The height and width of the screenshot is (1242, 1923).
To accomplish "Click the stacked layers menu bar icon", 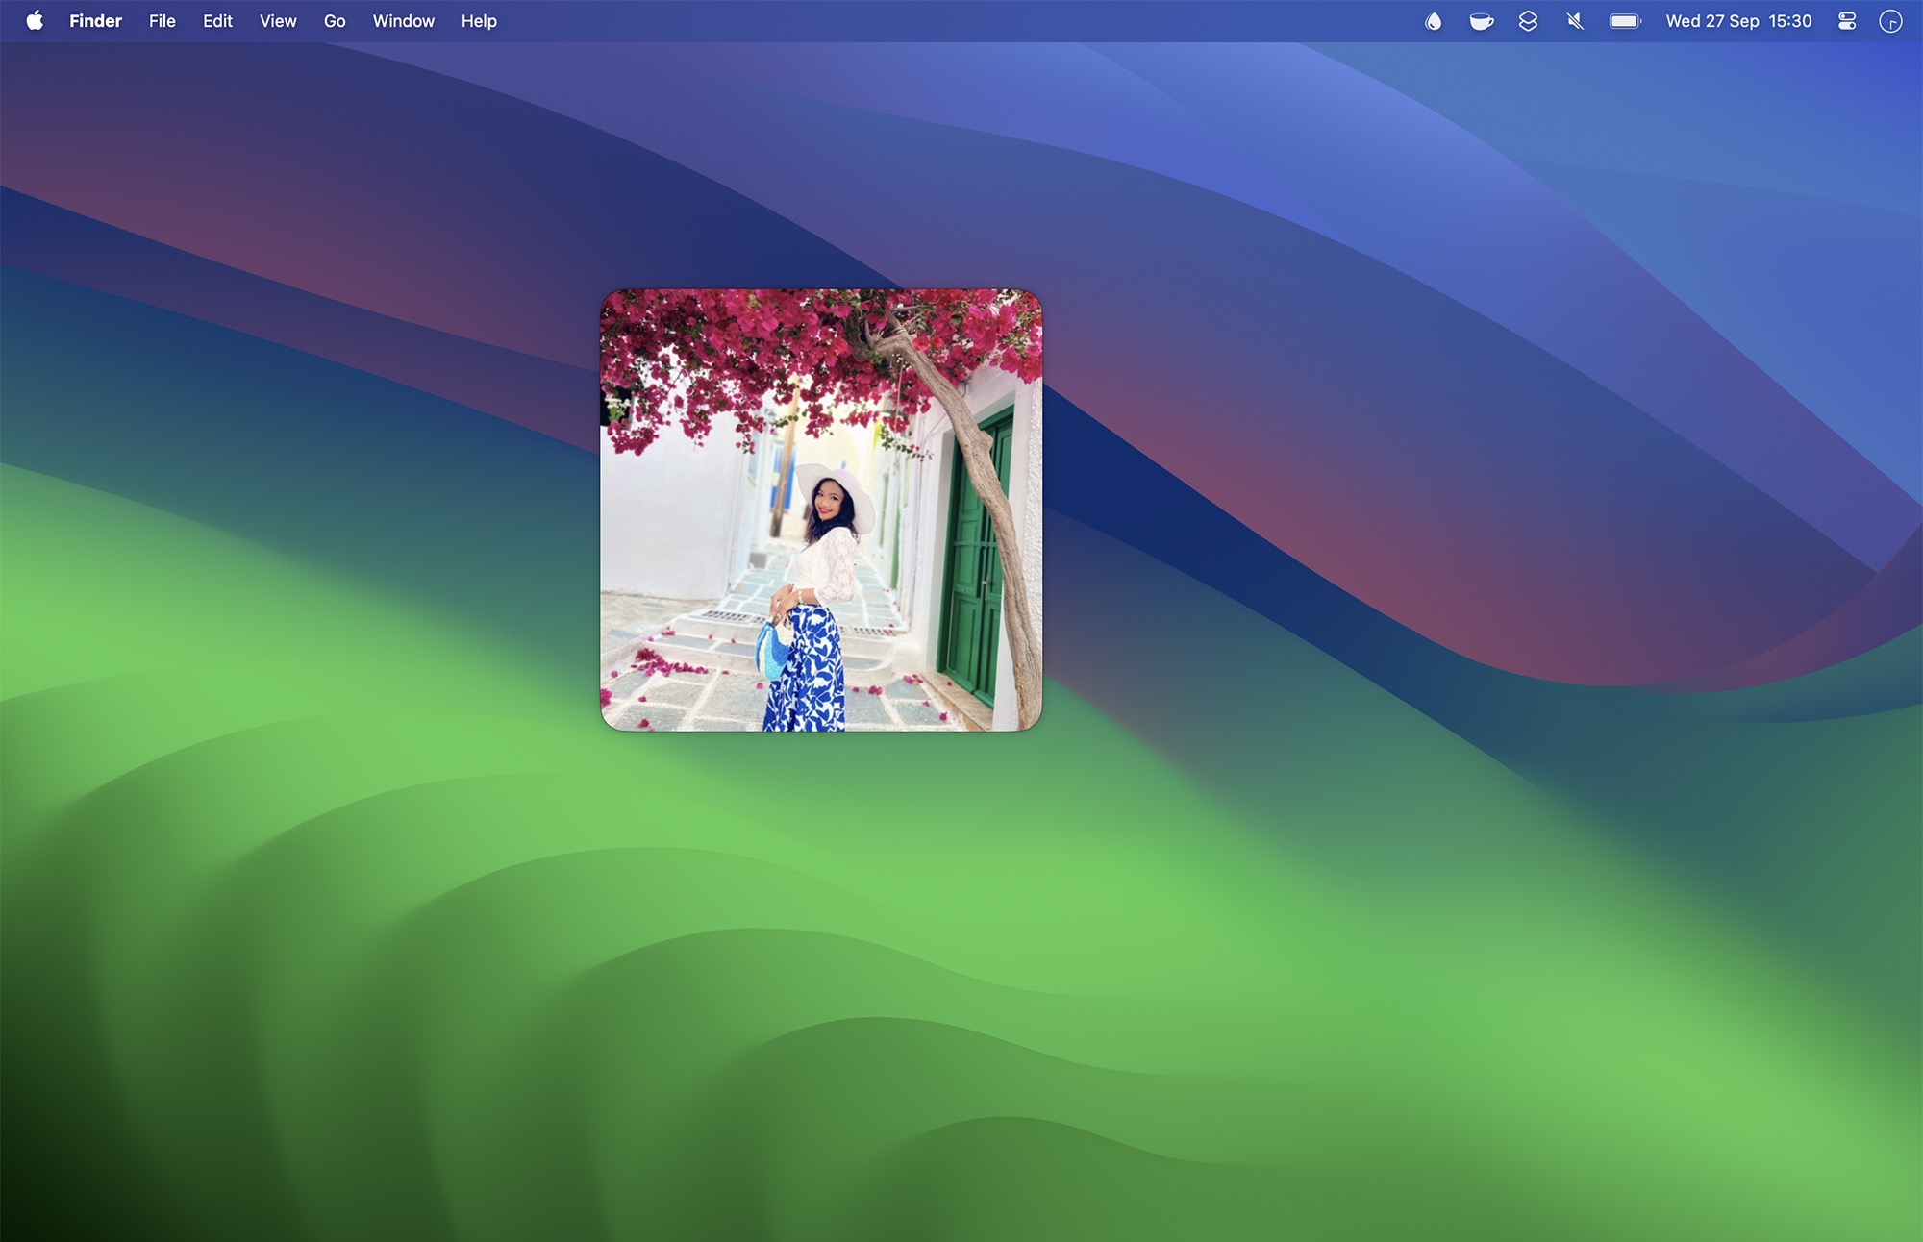I will click(x=1528, y=21).
